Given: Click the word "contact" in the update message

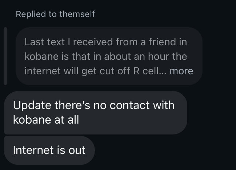Looking at the screenshot, I should point(129,105).
